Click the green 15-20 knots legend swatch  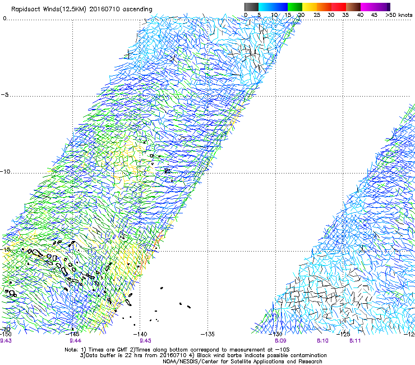pyautogui.click(x=295, y=7)
